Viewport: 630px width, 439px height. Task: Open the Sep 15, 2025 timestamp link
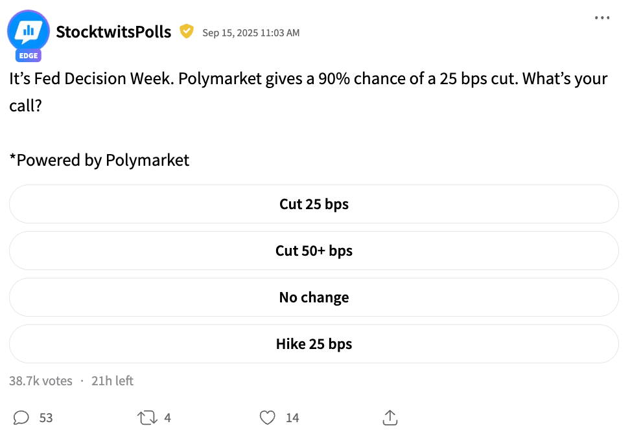[x=251, y=32]
